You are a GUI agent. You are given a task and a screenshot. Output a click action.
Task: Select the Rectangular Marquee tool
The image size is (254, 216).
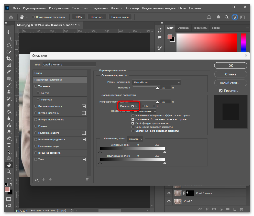(x=9, y=39)
